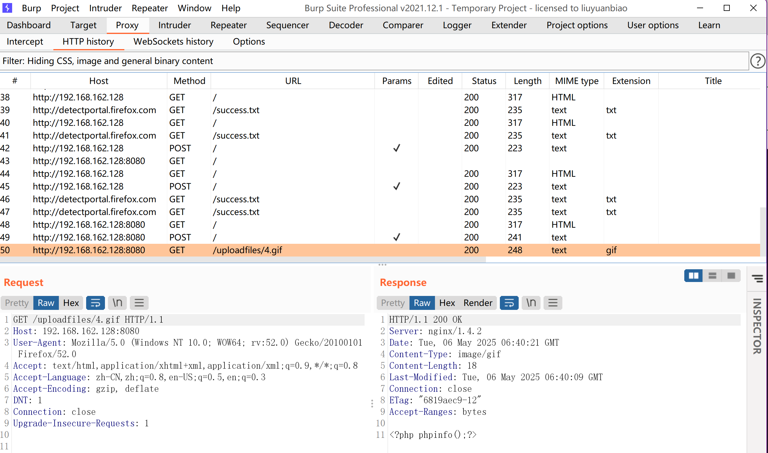The image size is (768, 453).
Task: Select side-by-side layout icon
Action: [x=693, y=276]
